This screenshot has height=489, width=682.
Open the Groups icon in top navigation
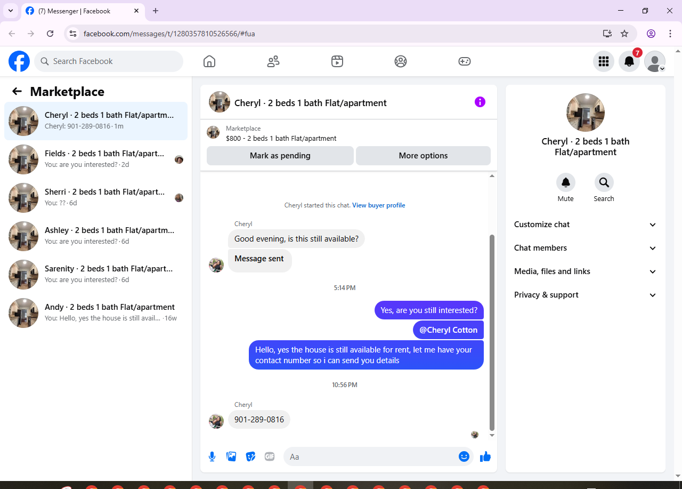(401, 61)
